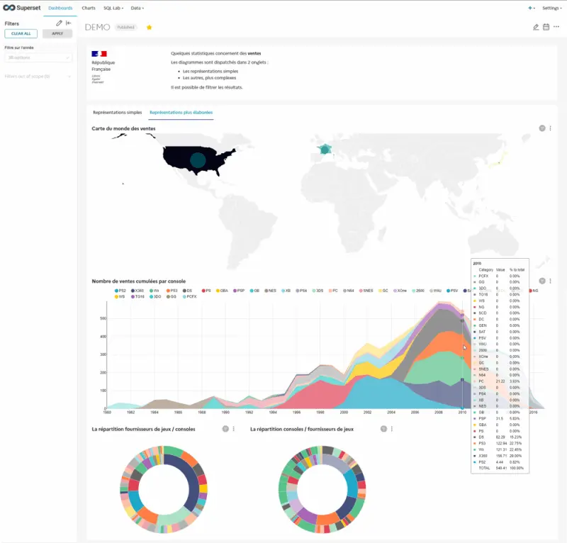Click filter badge on consoles / fournisseurs chart
The image size is (567, 543).
(383, 429)
